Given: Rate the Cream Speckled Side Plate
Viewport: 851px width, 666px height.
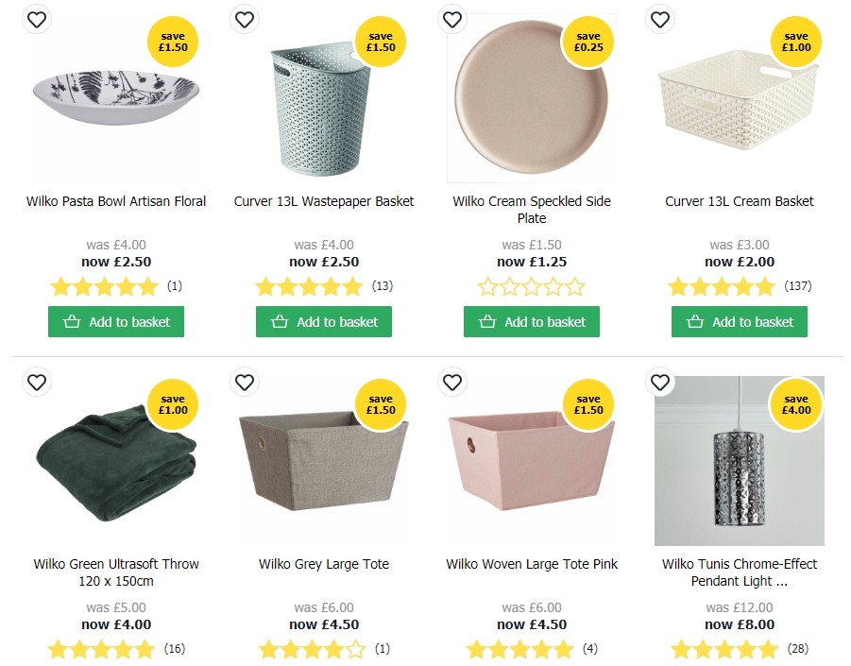Looking at the screenshot, I should pyautogui.click(x=531, y=286).
